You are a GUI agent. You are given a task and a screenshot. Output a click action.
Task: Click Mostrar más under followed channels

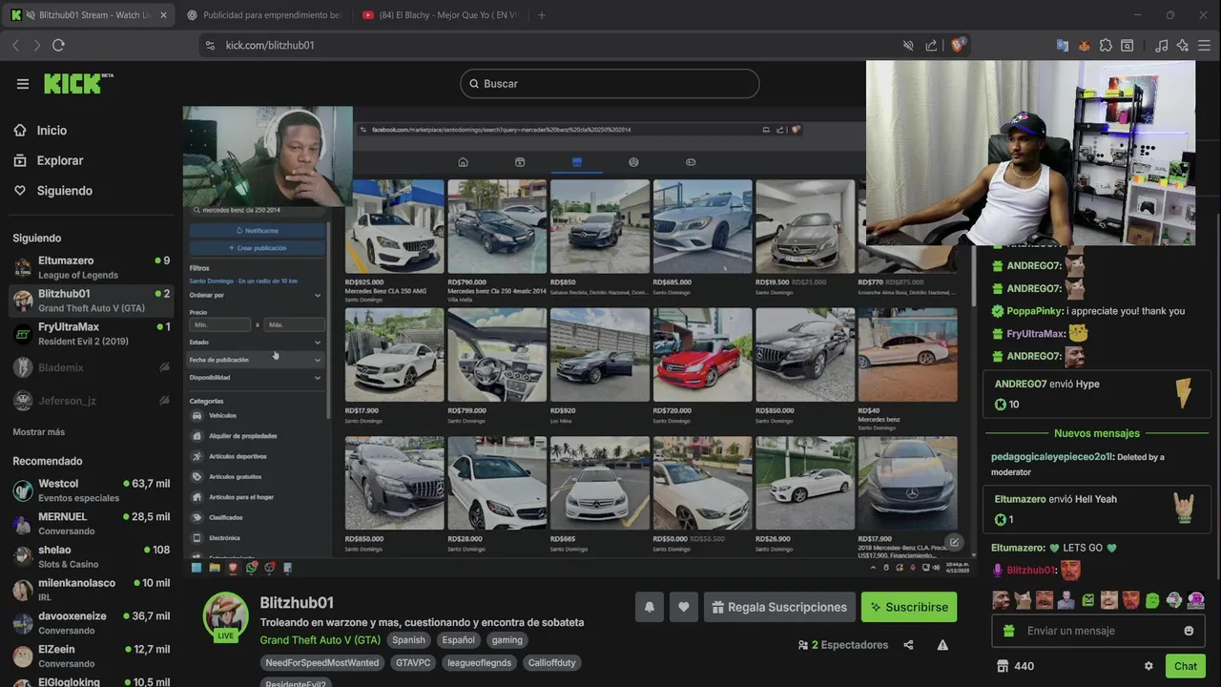coord(39,432)
